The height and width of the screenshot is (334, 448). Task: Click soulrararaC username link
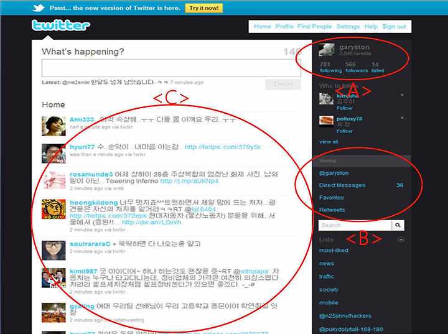click(90, 244)
